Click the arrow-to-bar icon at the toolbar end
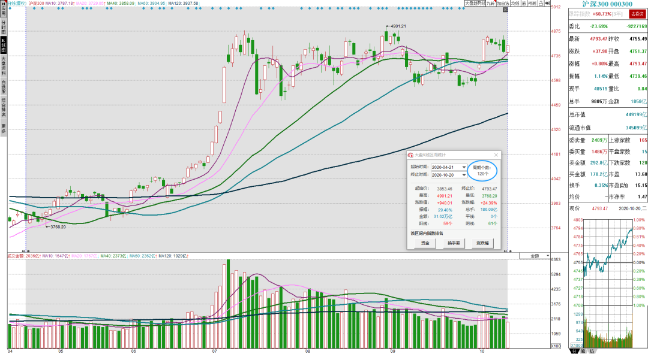Image resolution: width=648 pixels, height=354 pixels. (x=548, y=3)
